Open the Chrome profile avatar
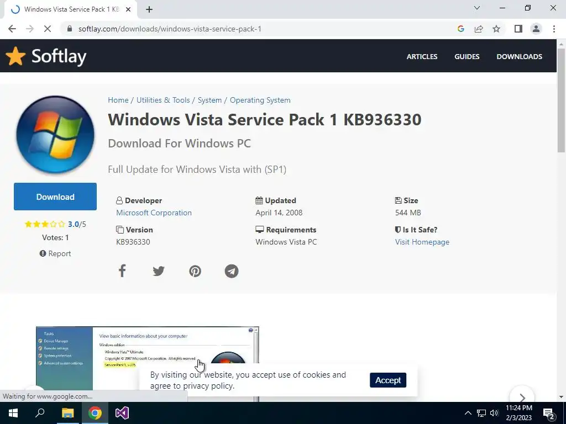Viewport: 566px width, 424px height. pyautogui.click(x=536, y=29)
